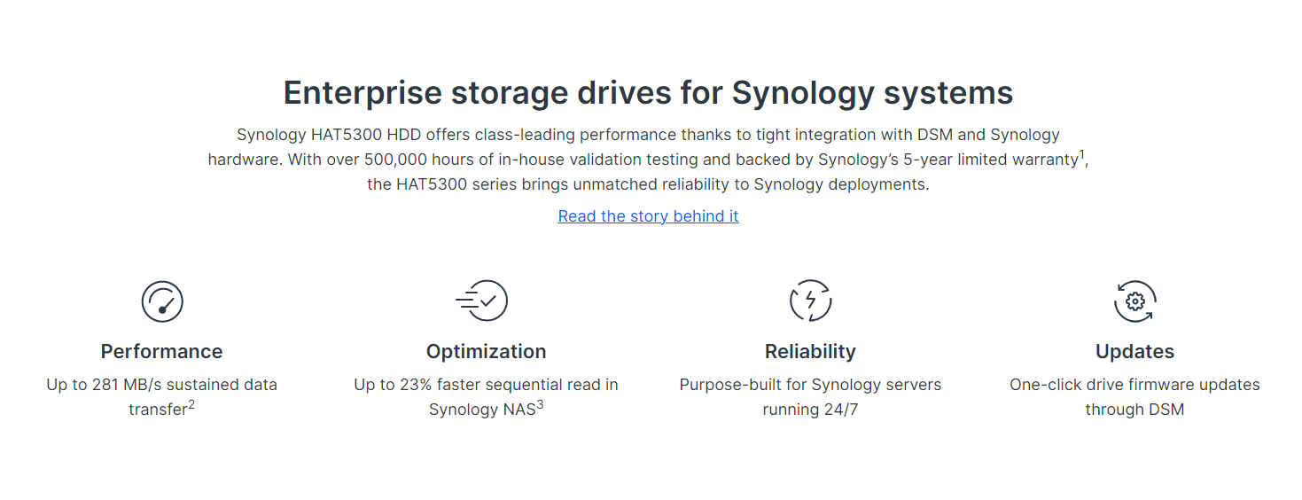
Task: Click the "Reliability" feature heading
Action: [810, 352]
